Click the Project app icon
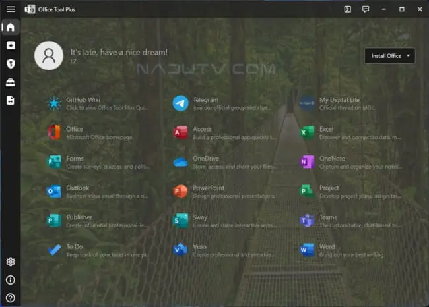The width and height of the screenshot is (429, 307). (x=307, y=191)
